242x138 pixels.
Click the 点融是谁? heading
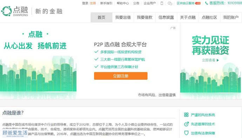click(13, 113)
